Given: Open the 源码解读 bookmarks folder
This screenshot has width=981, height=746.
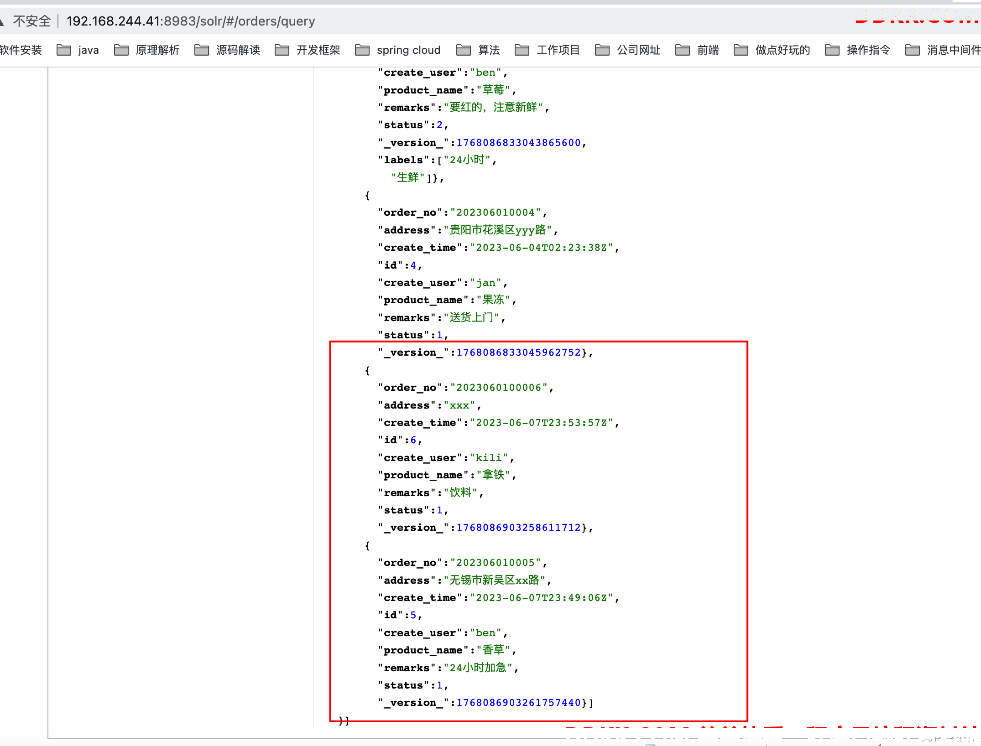Looking at the screenshot, I should (x=227, y=50).
